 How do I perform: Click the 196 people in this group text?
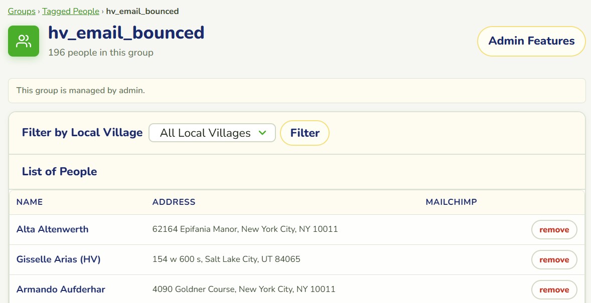point(101,53)
